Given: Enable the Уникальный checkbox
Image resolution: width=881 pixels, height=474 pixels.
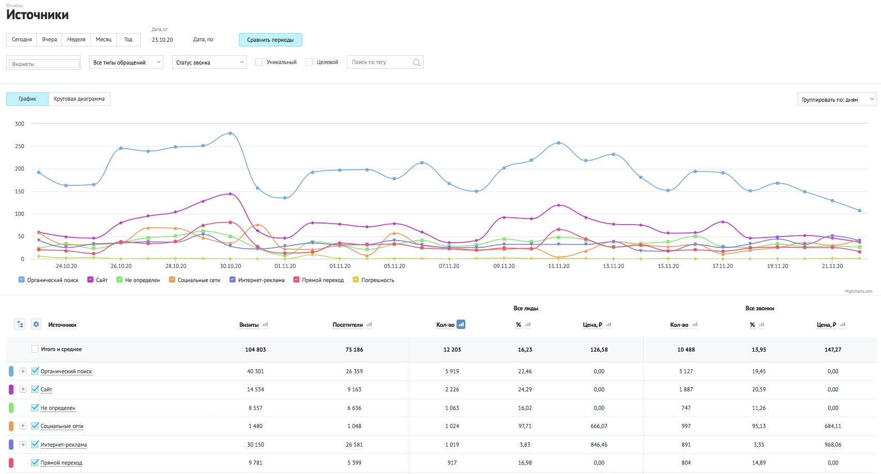Looking at the screenshot, I should (259, 62).
